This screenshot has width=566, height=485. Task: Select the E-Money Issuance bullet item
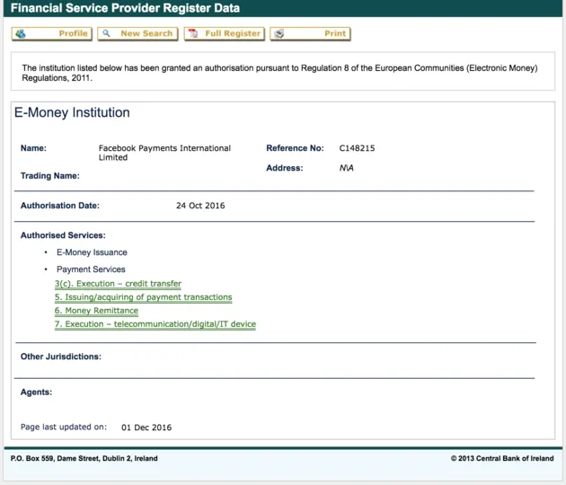point(92,252)
